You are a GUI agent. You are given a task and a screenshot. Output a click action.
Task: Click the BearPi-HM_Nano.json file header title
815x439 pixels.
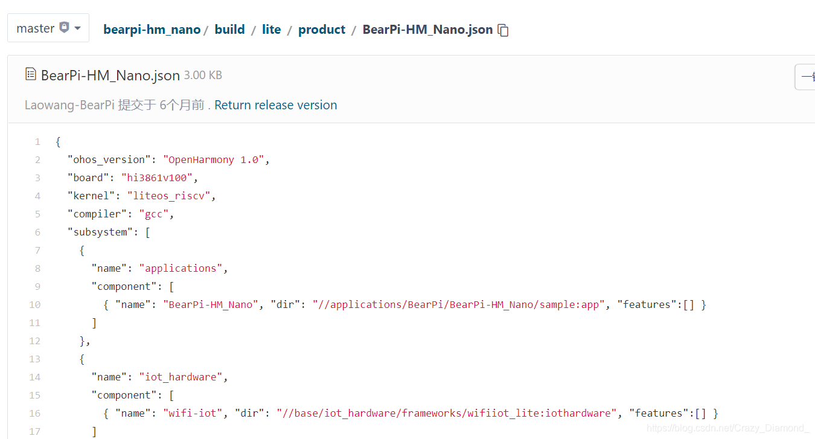(x=110, y=75)
